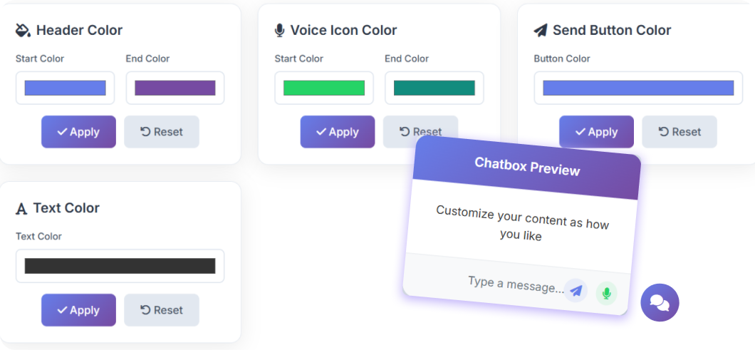Click the letter A Text Color icon
Viewport: 755px width, 350px height.
[x=21, y=209]
